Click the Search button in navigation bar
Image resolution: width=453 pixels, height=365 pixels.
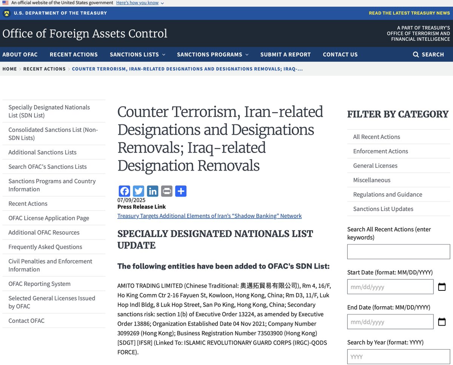(428, 55)
